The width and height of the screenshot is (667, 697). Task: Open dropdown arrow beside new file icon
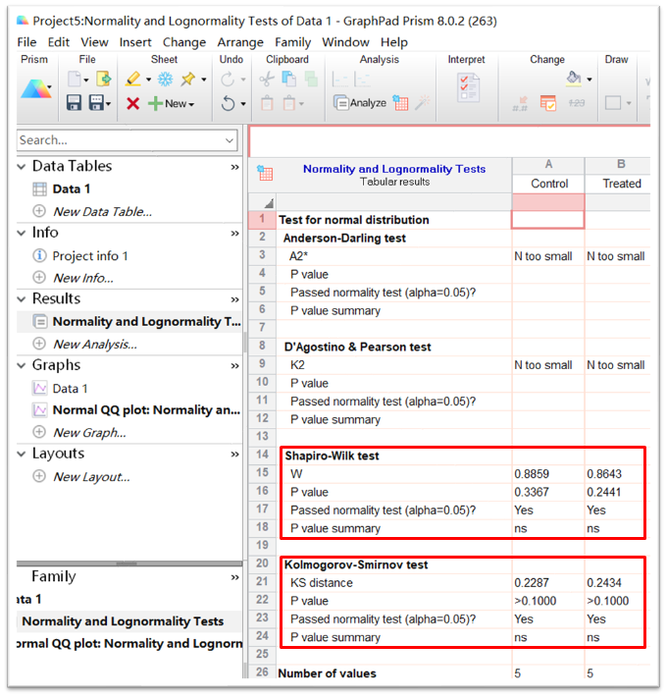(86, 80)
